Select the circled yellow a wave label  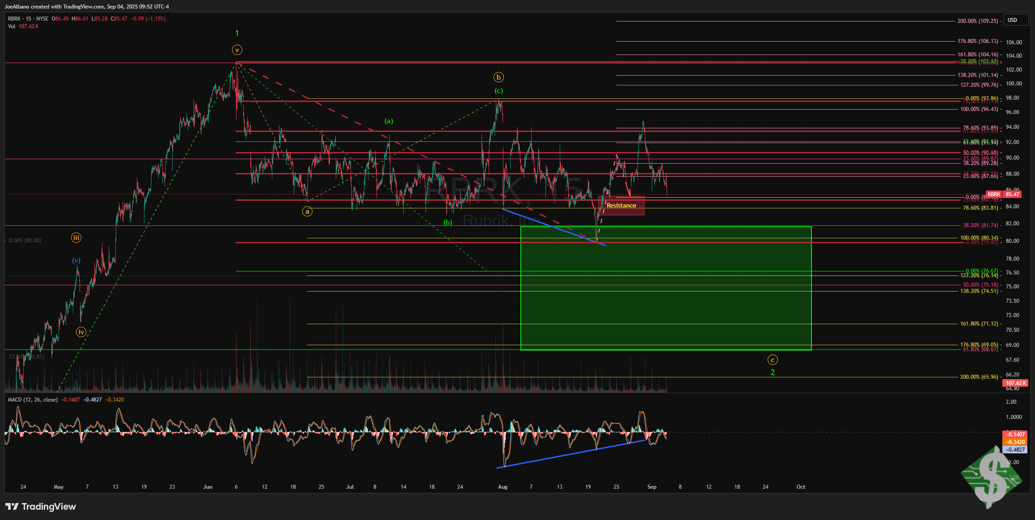(x=307, y=211)
